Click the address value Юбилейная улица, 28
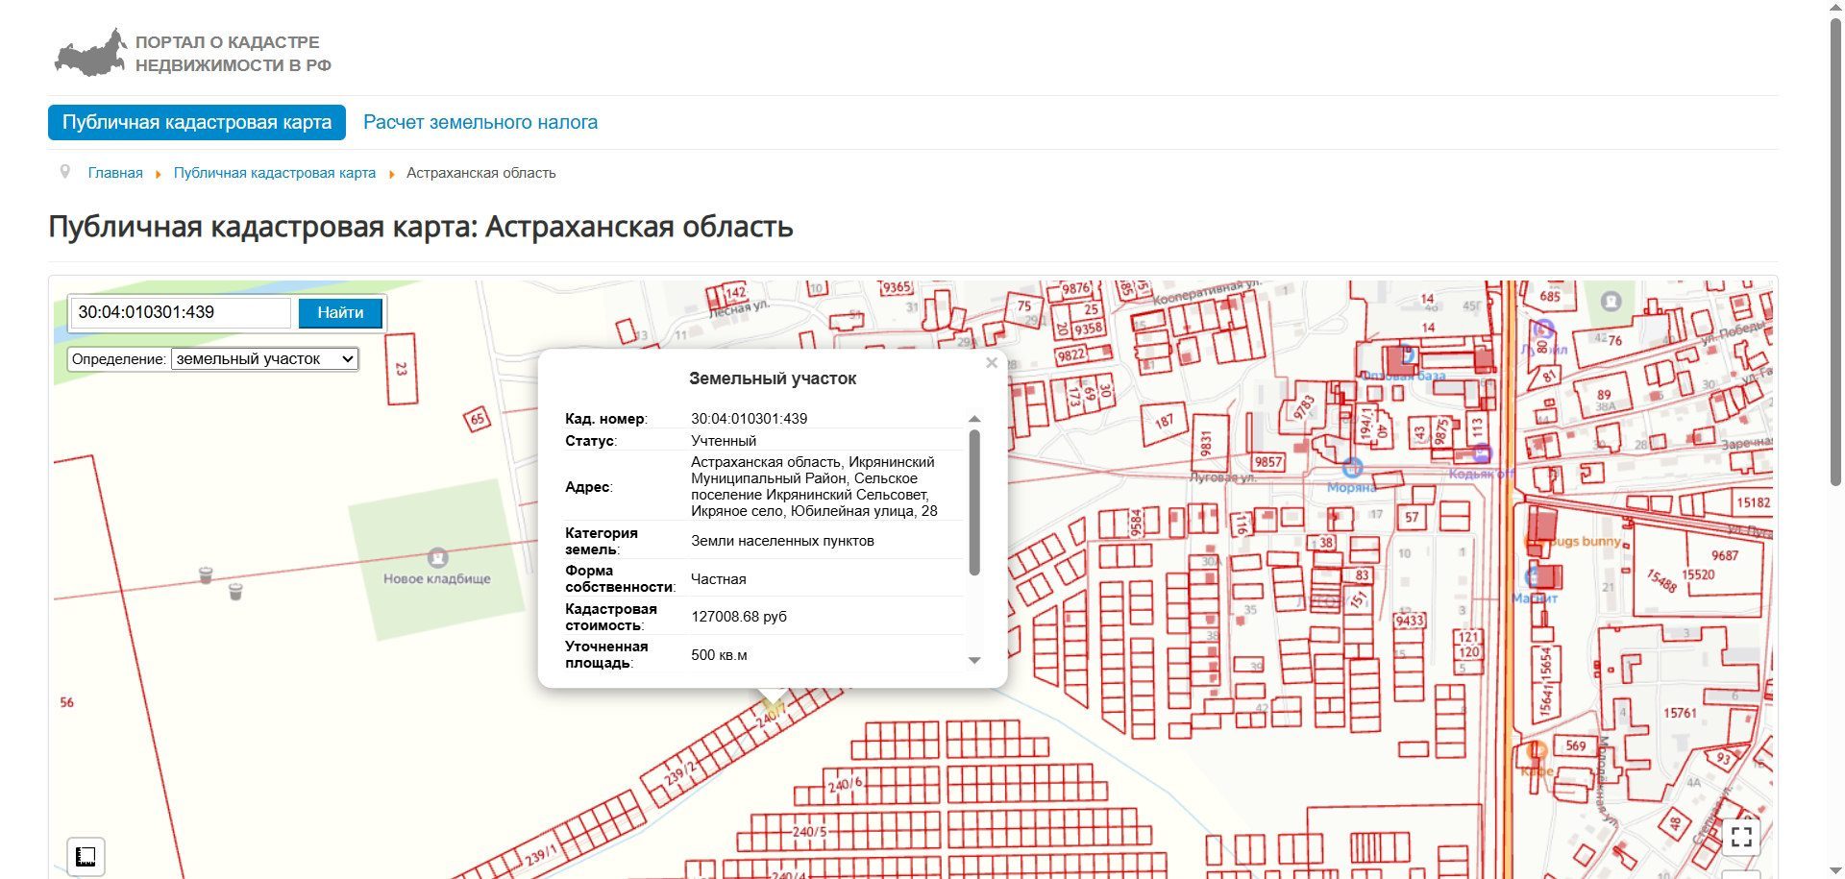The width and height of the screenshot is (1845, 879). (x=864, y=511)
